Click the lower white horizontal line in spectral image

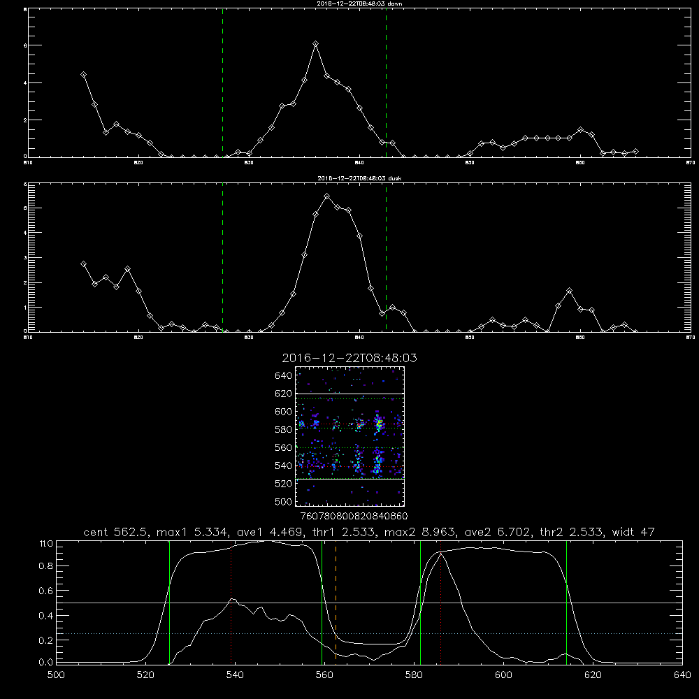click(349, 479)
